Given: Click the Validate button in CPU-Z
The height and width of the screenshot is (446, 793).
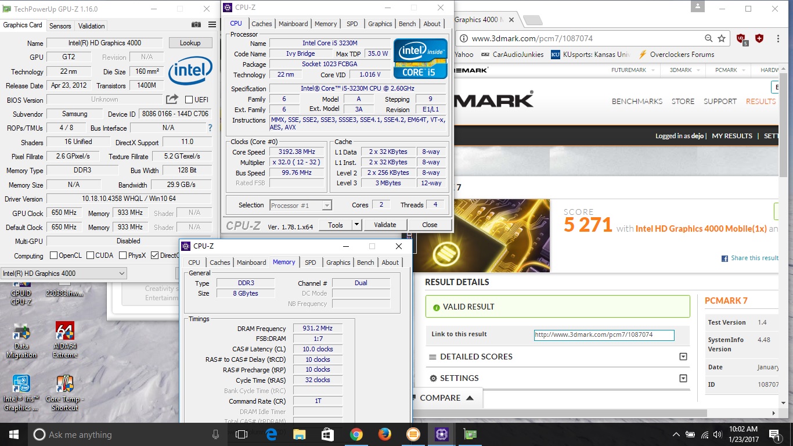Looking at the screenshot, I should (385, 225).
